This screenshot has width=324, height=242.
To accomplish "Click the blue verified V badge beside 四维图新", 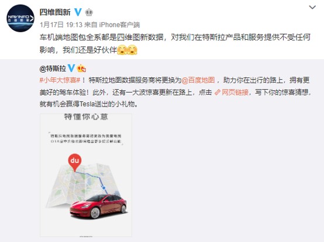I will (78, 12).
